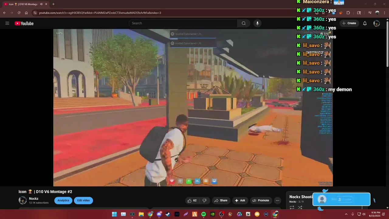View site information icon in address bar
The height and width of the screenshot is (219, 389).
(35, 13)
